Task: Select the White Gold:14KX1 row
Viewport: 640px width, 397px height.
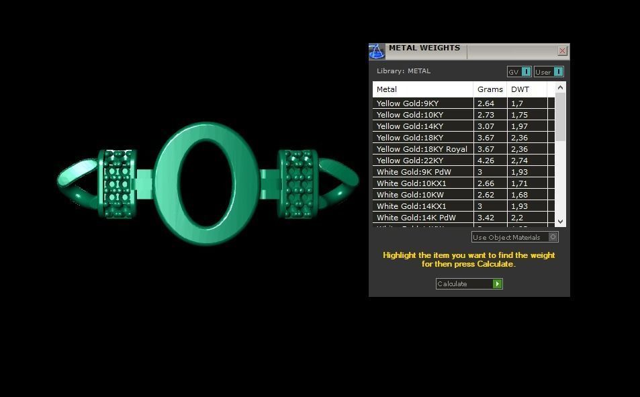Action: tap(463, 206)
